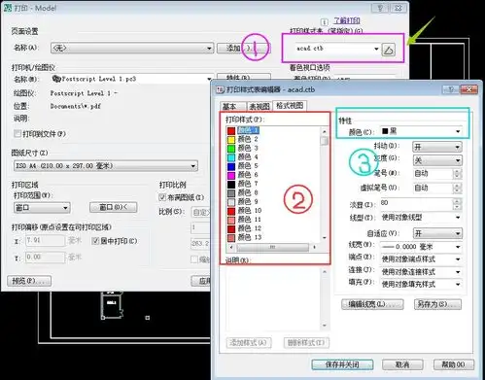
Task: Toggle 打印到文件 checkbox
Action: pyautogui.click(x=17, y=133)
